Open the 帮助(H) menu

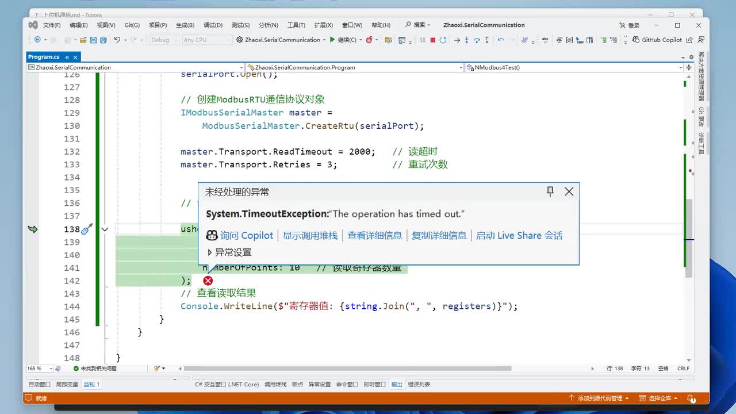(x=381, y=25)
